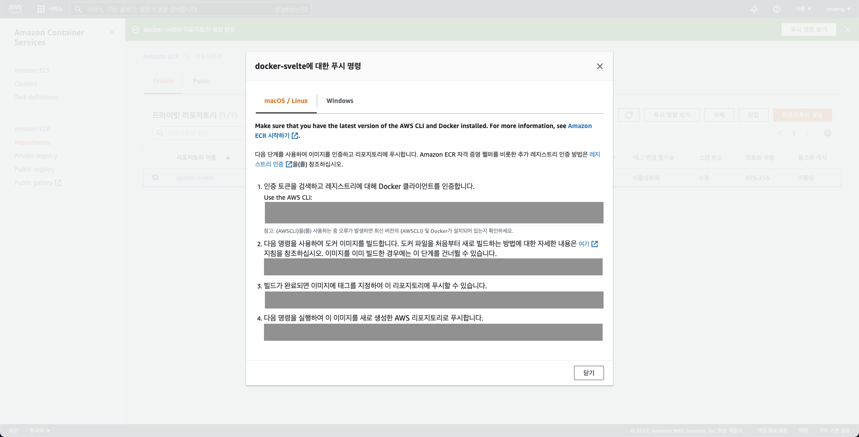Viewport: 859px width, 437px height.
Task: Focus the repository search field
Action: coord(199,133)
